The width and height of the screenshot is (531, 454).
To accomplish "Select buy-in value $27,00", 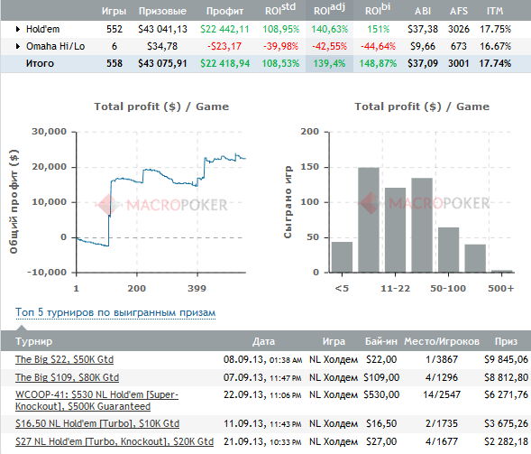I will (381, 441).
